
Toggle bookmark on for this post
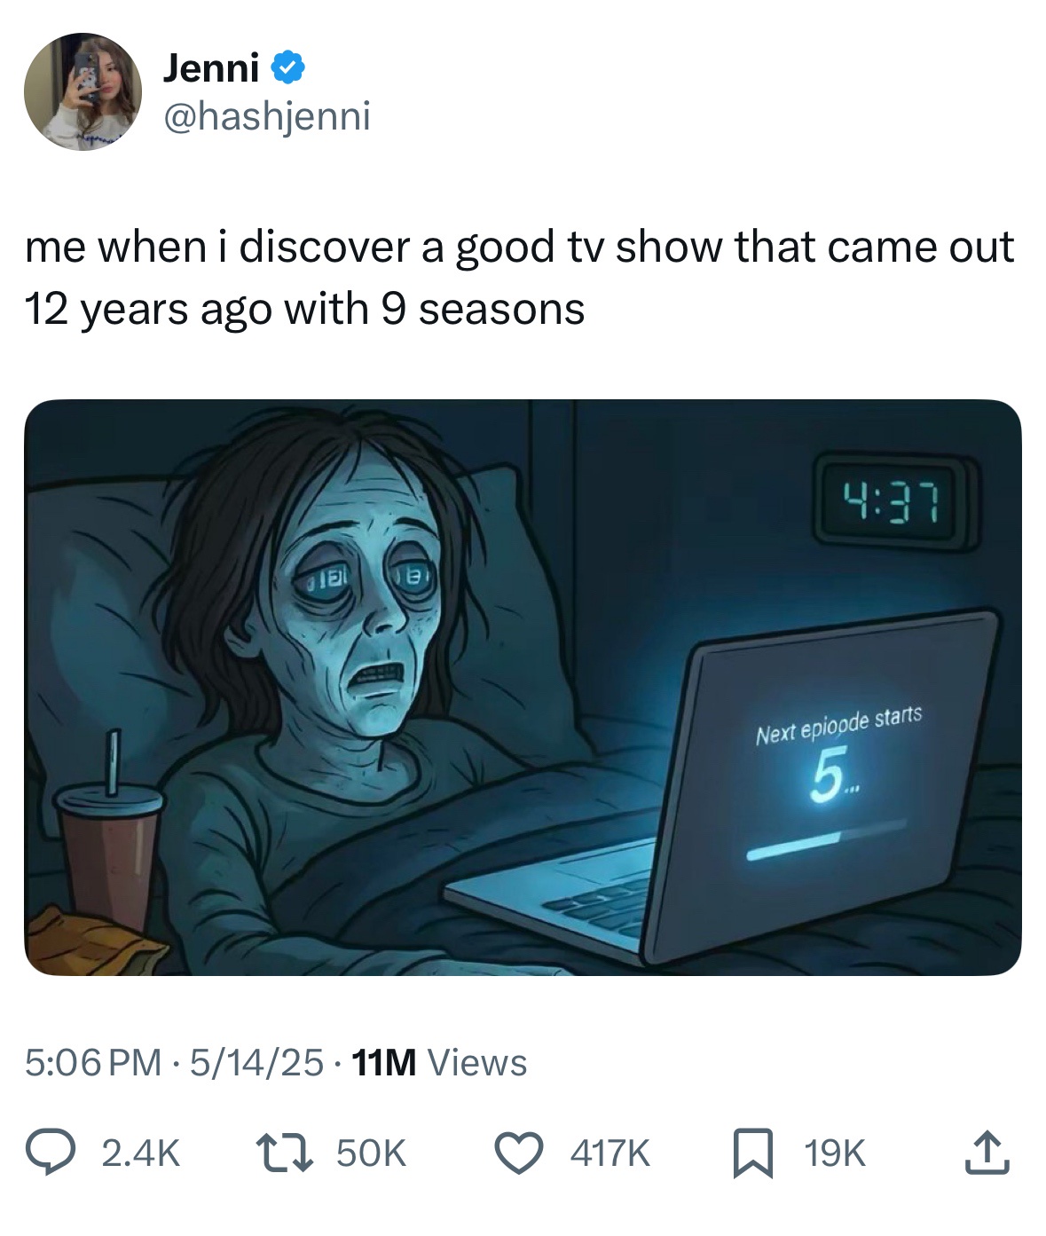pos(755,1152)
